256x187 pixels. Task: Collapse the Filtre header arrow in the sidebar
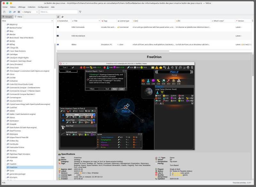point(52,21)
